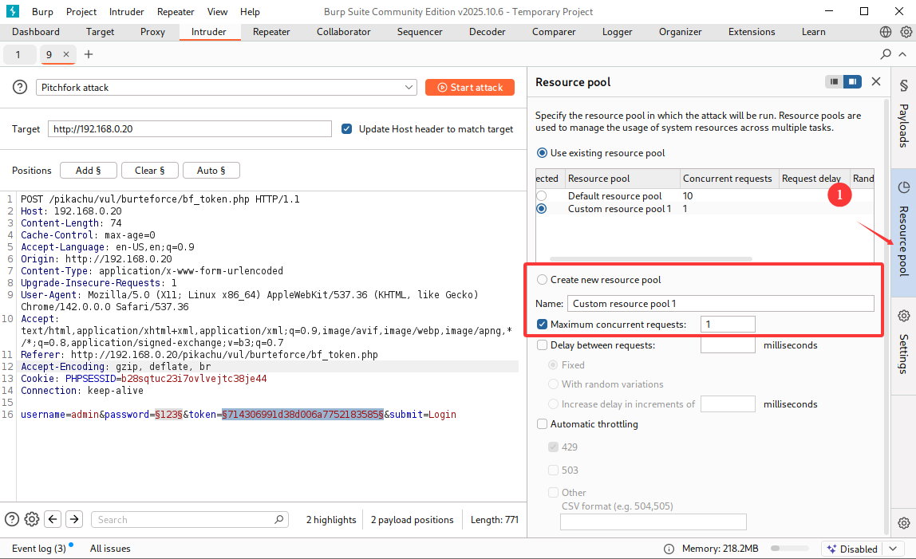This screenshot has height=559, width=916.
Task: Select Intruder tab 1
Action: (18, 54)
